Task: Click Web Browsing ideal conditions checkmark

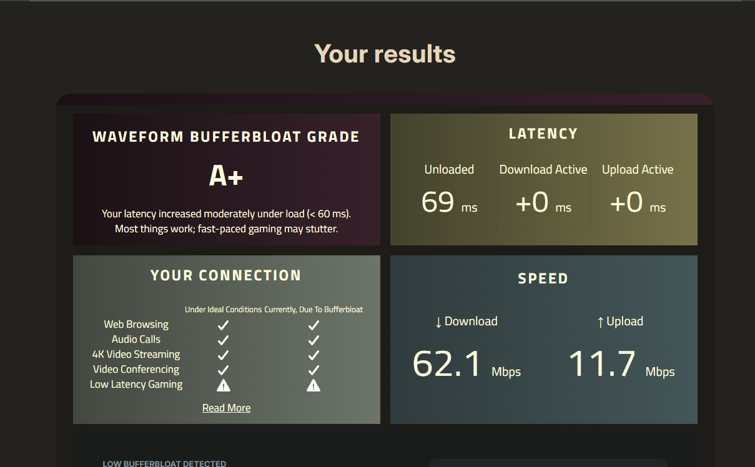Action: coord(223,325)
